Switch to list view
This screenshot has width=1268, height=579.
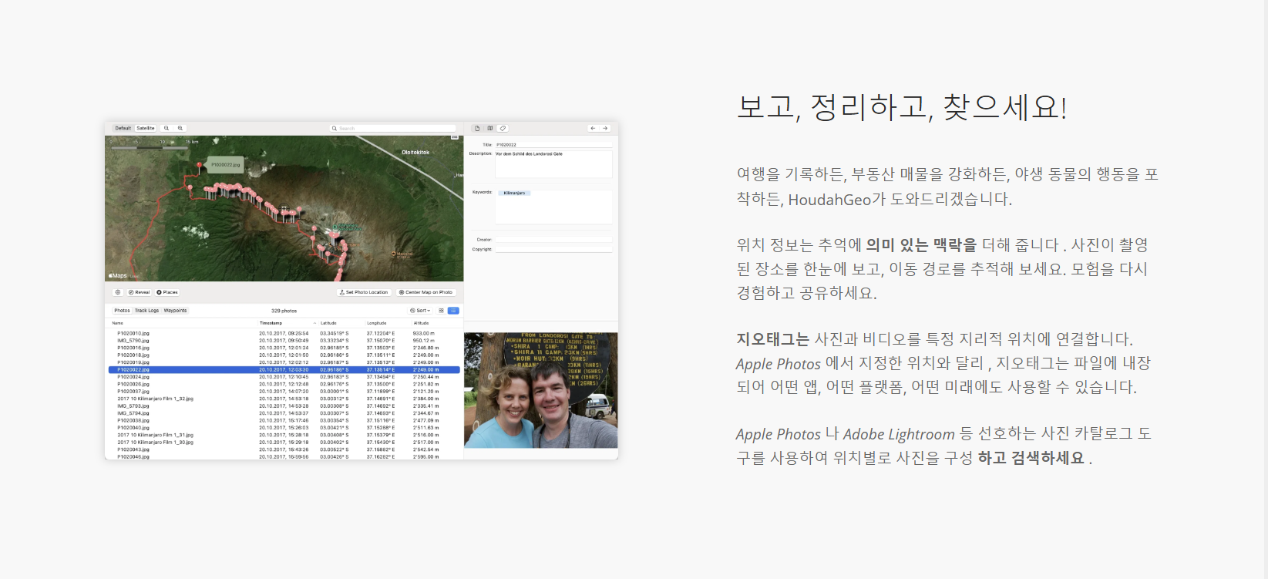click(x=453, y=311)
